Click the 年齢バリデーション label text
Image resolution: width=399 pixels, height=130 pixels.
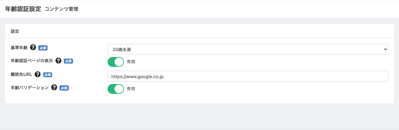[30, 88]
